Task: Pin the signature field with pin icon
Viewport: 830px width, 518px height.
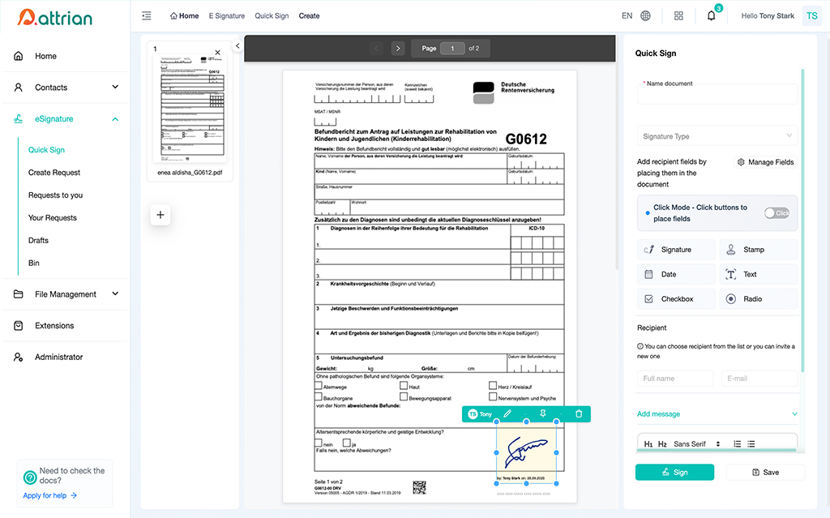Action: click(x=543, y=414)
